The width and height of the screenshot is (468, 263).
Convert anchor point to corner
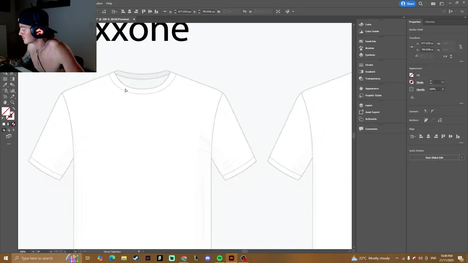click(426, 111)
